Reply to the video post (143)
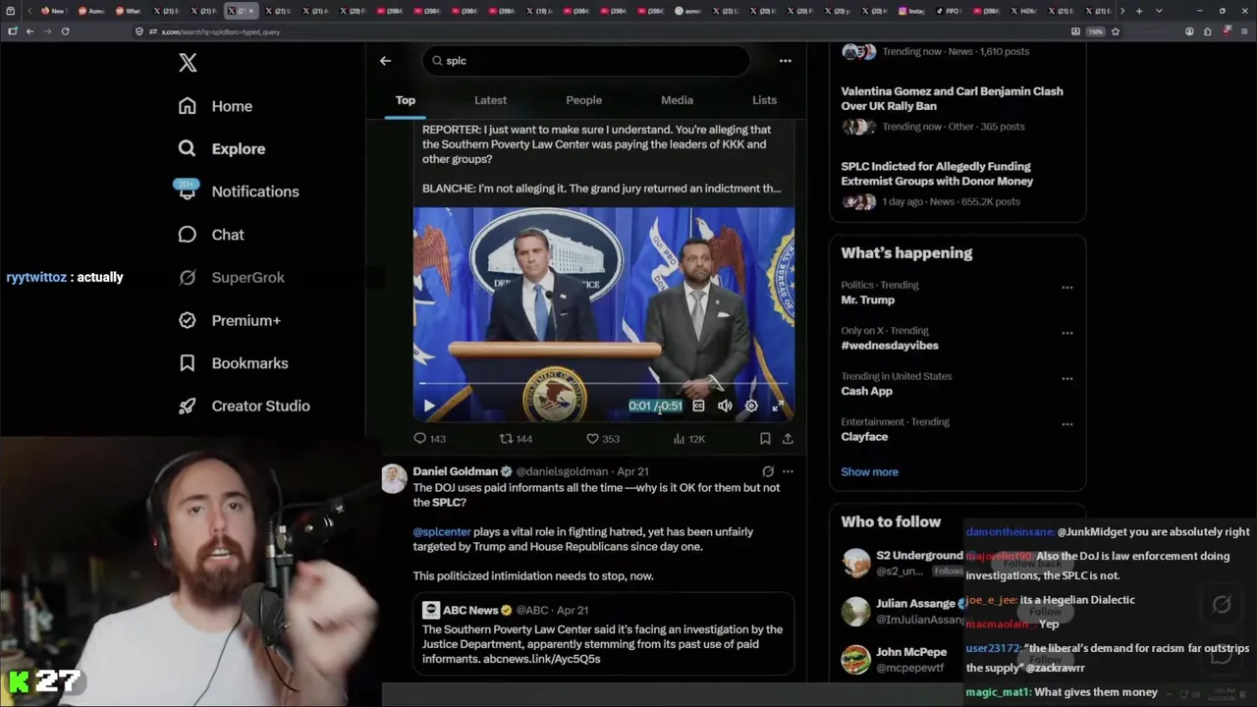 click(x=429, y=439)
